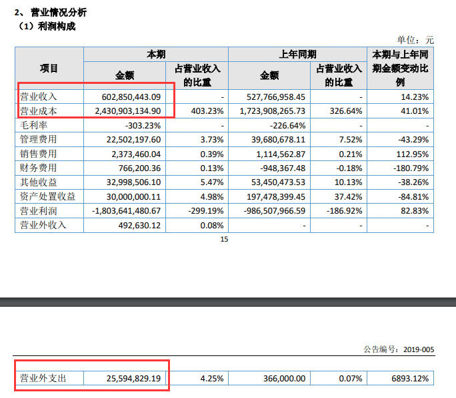Click the 营业成本 row label

click(x=38, y=111)
